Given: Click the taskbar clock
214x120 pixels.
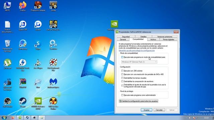Looking at the screenshot, I should (x=206, y=118).
